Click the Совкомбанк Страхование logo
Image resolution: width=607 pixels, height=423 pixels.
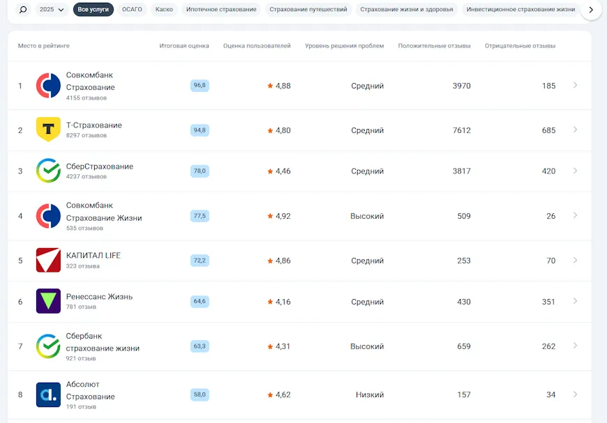48,86
